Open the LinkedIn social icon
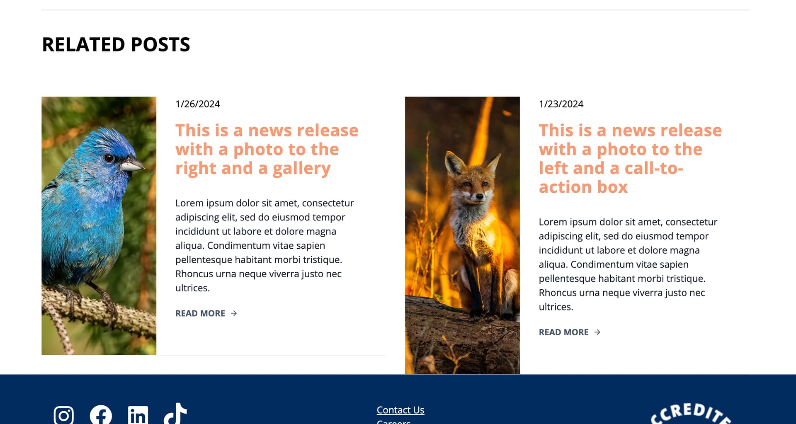Screen dimensions: 796x424 pyautogui.click(x=138, y=414)
